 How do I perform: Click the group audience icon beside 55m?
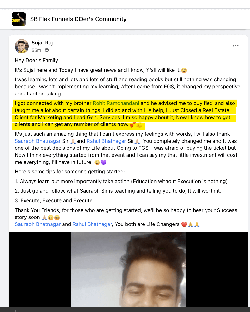click(x=47, y=50)
